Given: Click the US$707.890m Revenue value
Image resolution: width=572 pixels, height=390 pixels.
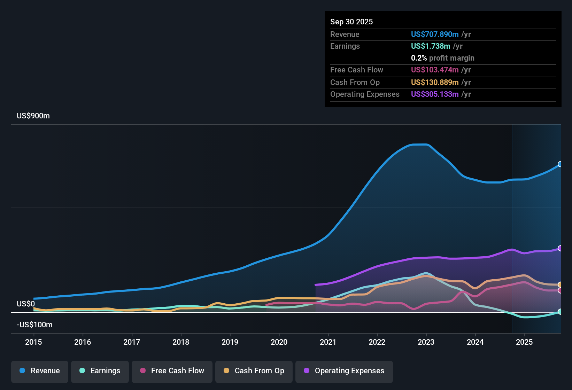Looking at the screenshot, I should [x=434, y=34].
